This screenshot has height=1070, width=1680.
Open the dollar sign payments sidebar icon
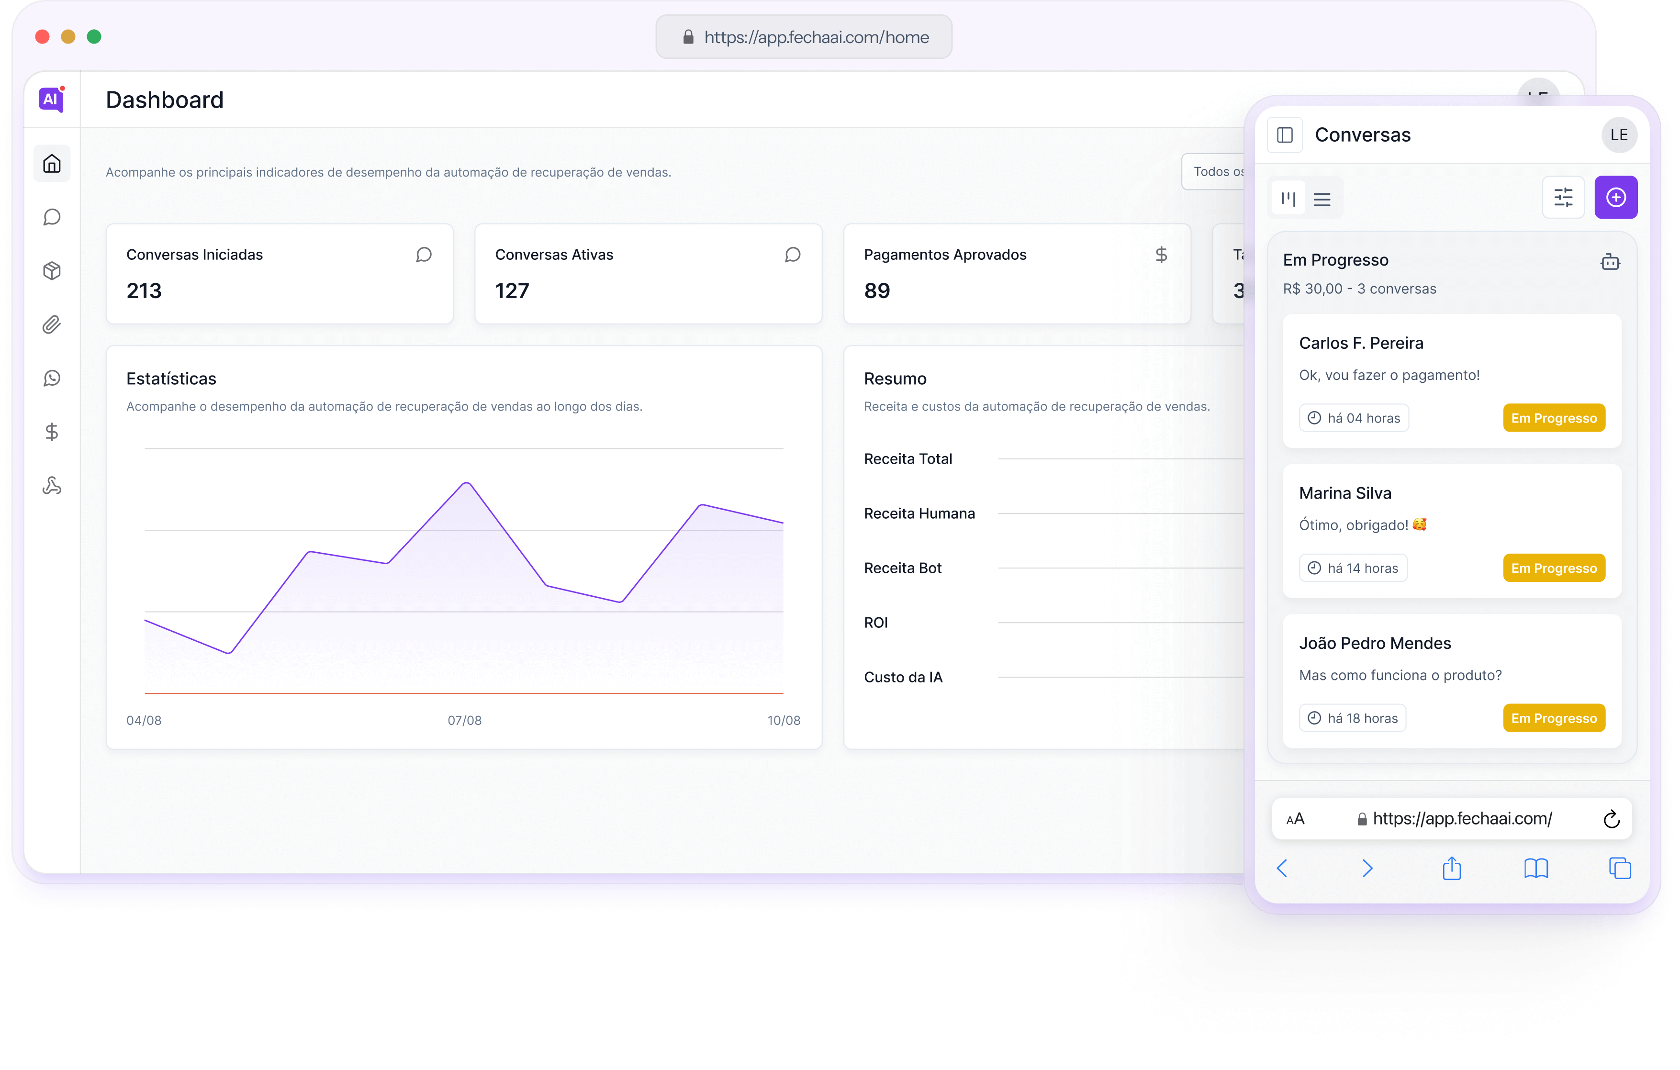(x=52, y=432)
